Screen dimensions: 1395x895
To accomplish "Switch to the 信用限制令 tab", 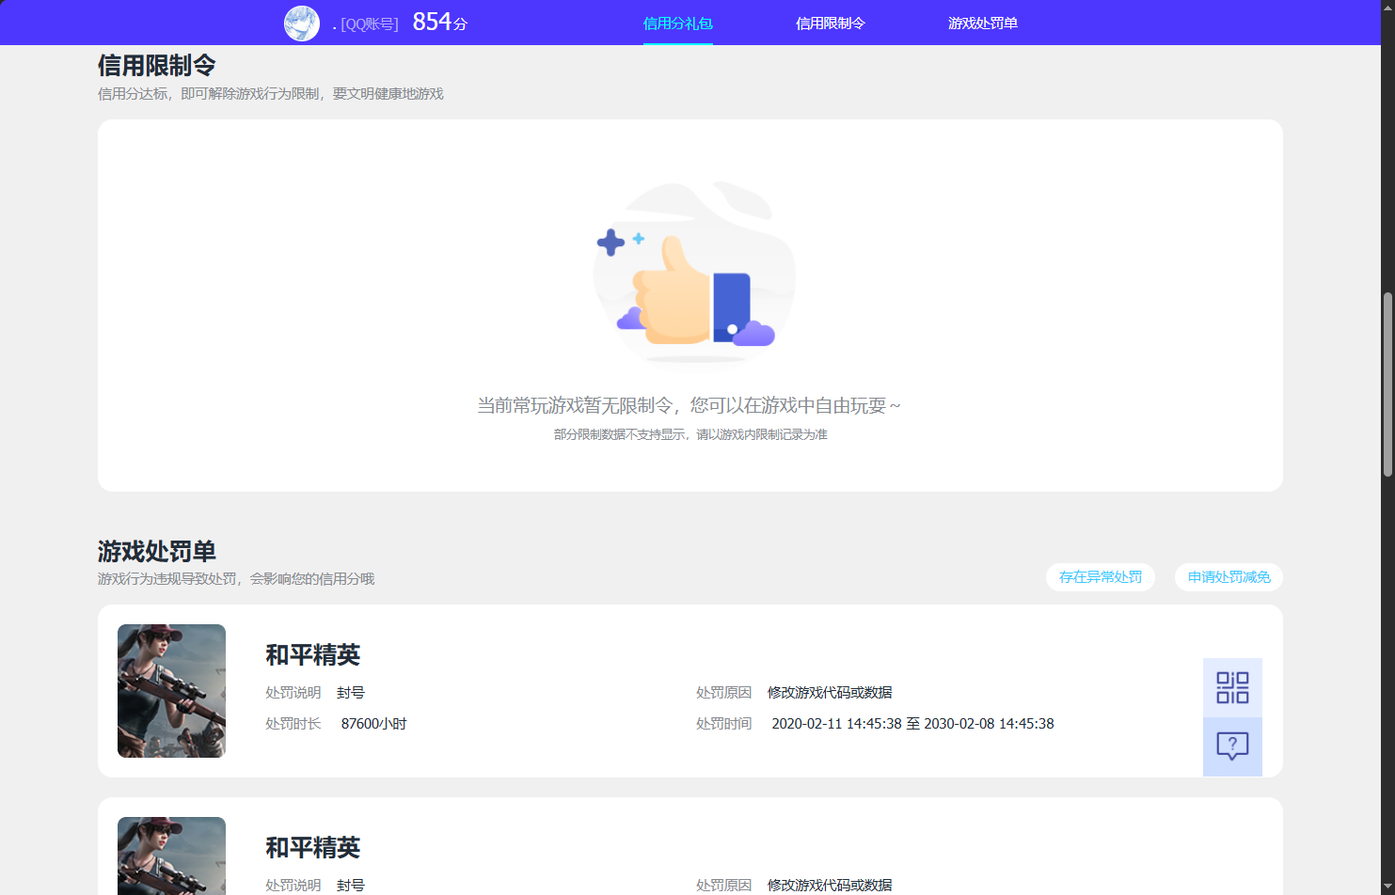I will (830, 24).
